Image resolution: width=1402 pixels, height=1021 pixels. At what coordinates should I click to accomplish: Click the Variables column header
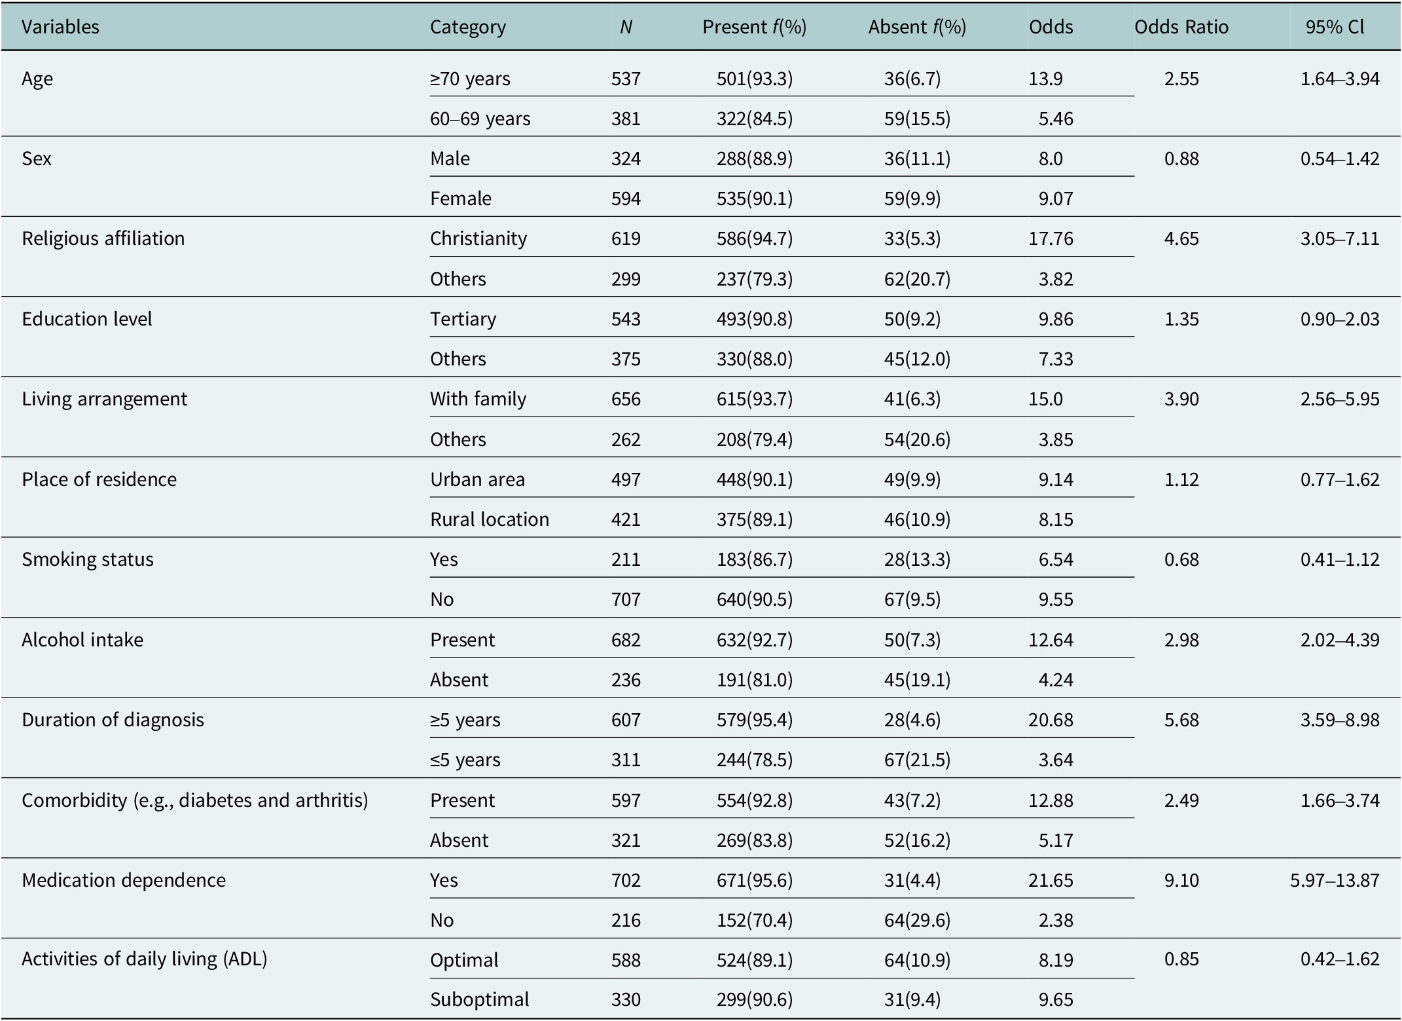(60, 27)
